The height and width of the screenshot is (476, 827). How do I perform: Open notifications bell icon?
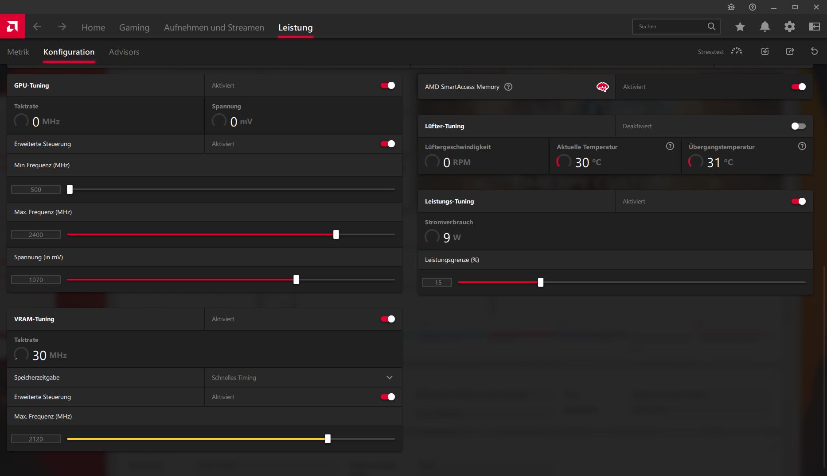765,27
